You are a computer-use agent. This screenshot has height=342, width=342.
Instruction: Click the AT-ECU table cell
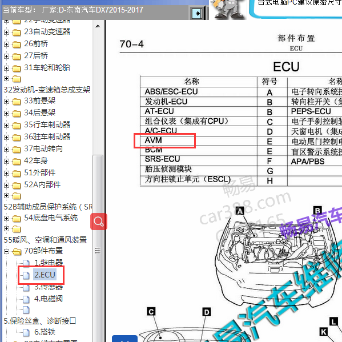[x=198, y=111]
